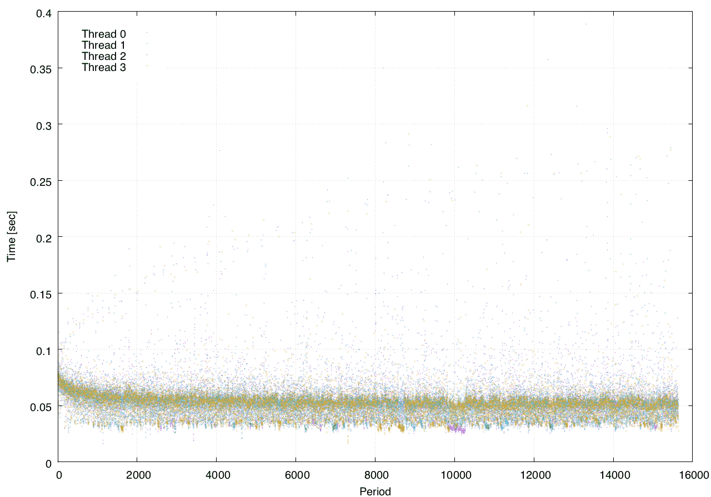Click the Thread 0 legend label

(x=104, y=34)
